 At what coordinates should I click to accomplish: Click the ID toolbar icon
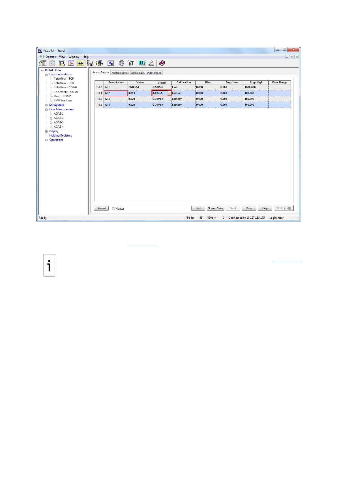142,63
